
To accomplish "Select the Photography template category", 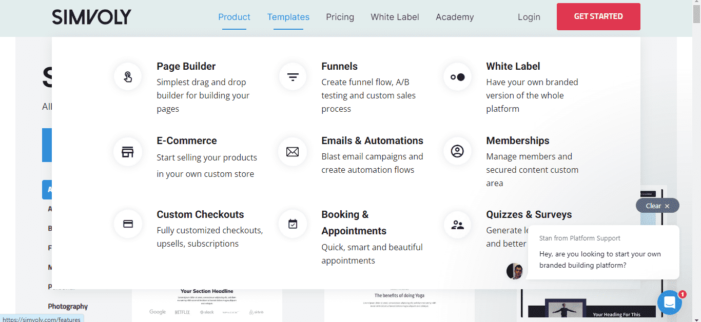I will (x=68, y=306).
